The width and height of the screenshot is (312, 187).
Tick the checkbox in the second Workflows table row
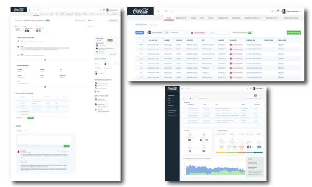[x=138, y=49]
